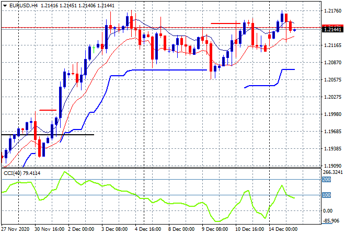345x235 pixels.
Task: Open the chart menu triangle beside EURUSD,H4
Action: click(x=5, y=6)
